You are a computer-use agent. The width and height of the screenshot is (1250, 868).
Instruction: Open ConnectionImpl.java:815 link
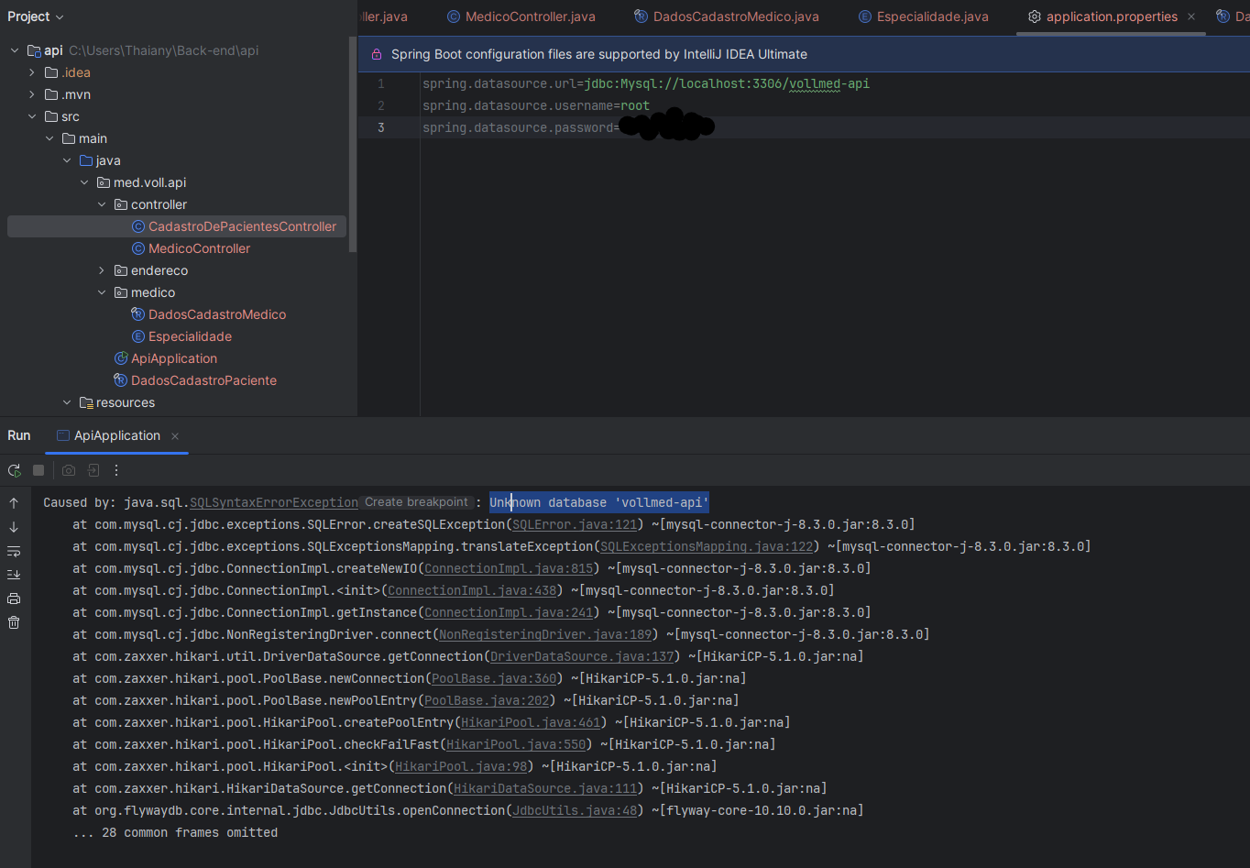point(509,568)
